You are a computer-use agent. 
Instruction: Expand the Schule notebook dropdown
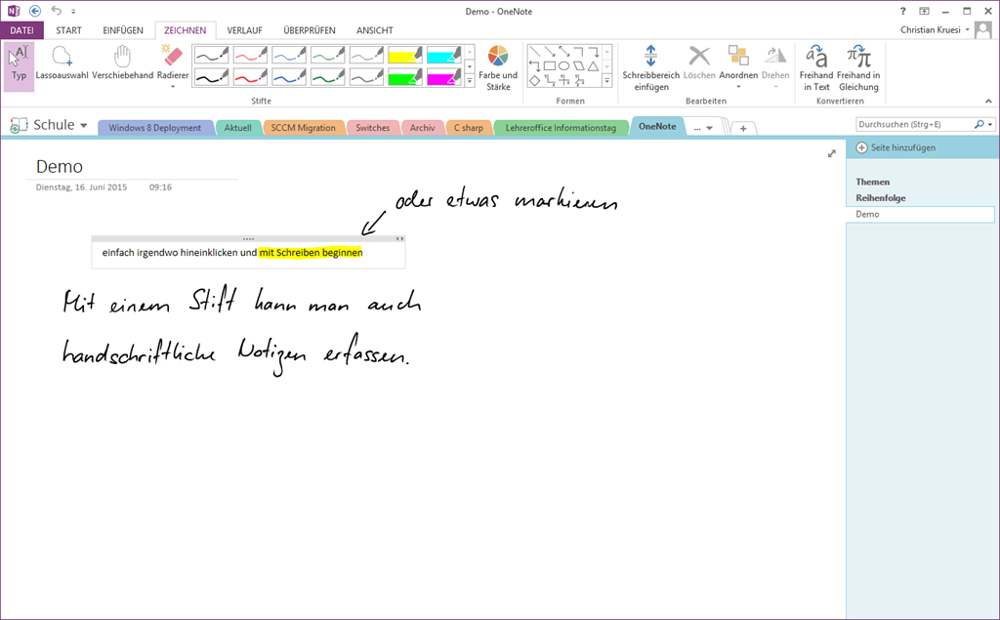point(84,126)
